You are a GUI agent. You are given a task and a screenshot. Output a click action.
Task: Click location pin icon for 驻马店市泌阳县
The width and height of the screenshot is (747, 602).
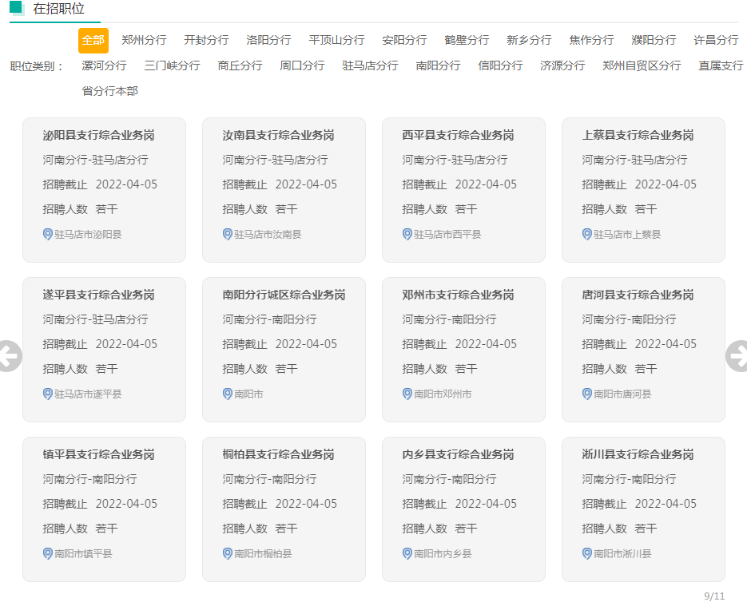[x=48, y=234]
